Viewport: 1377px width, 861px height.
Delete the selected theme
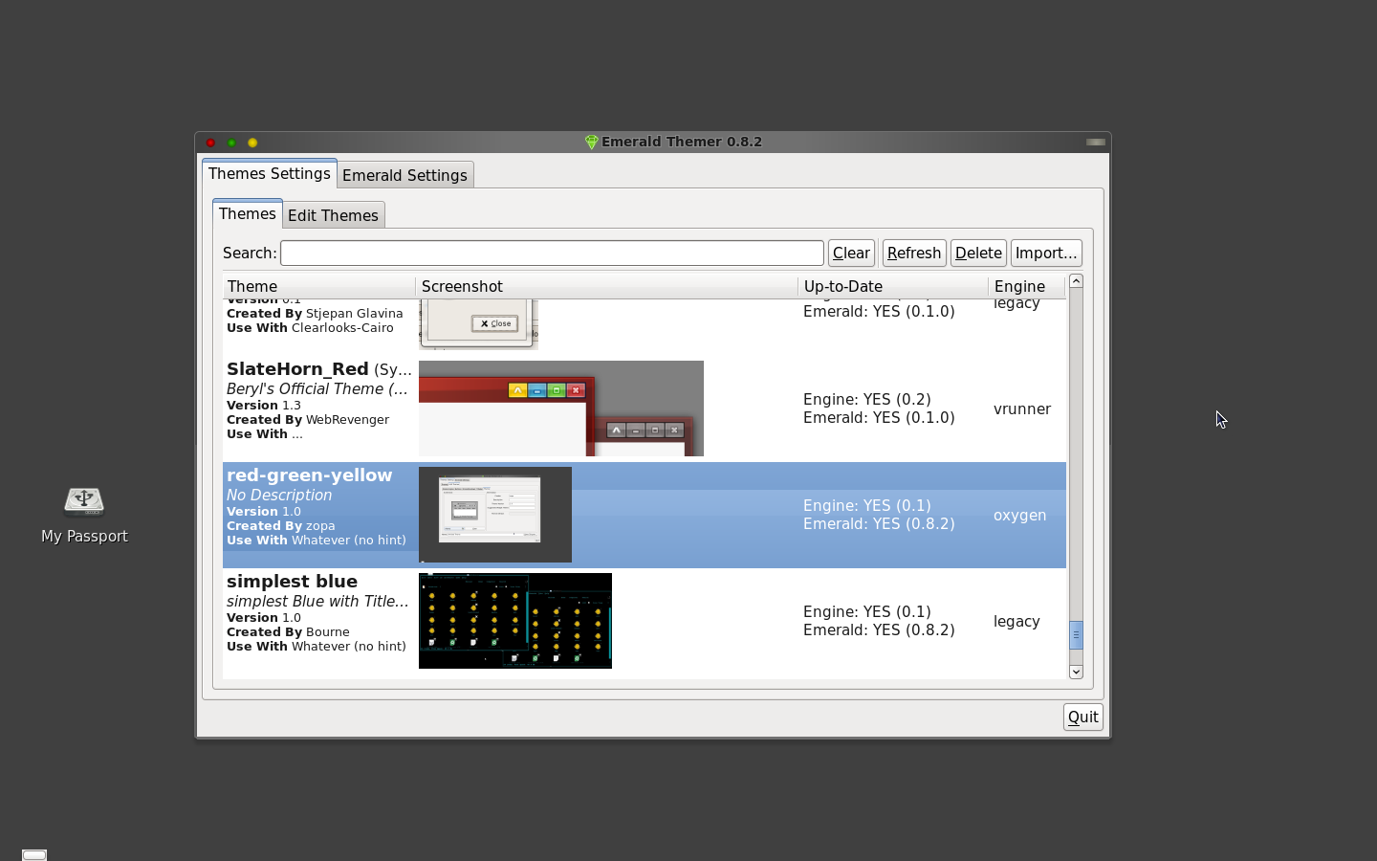click(978, 253)
